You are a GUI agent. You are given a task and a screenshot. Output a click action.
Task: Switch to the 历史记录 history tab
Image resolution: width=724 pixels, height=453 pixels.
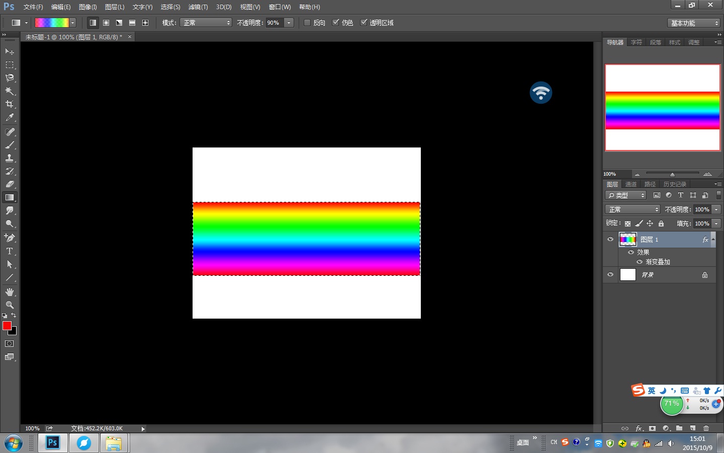[x=674, y=184]
